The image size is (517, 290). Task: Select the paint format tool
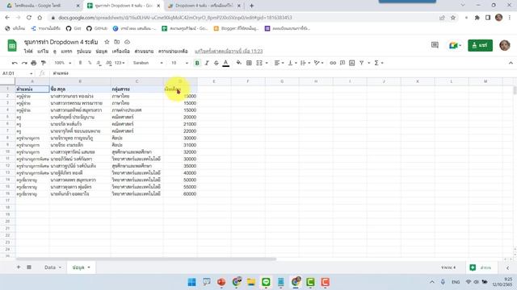[x=43, y=63]
